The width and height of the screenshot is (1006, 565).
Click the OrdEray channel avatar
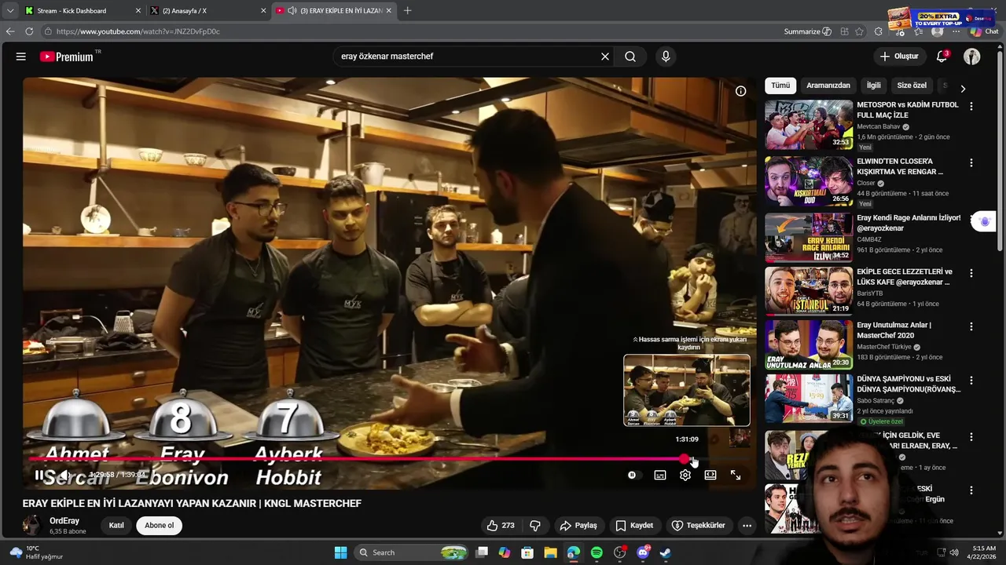pyautogui.click(x=32, y=526)
